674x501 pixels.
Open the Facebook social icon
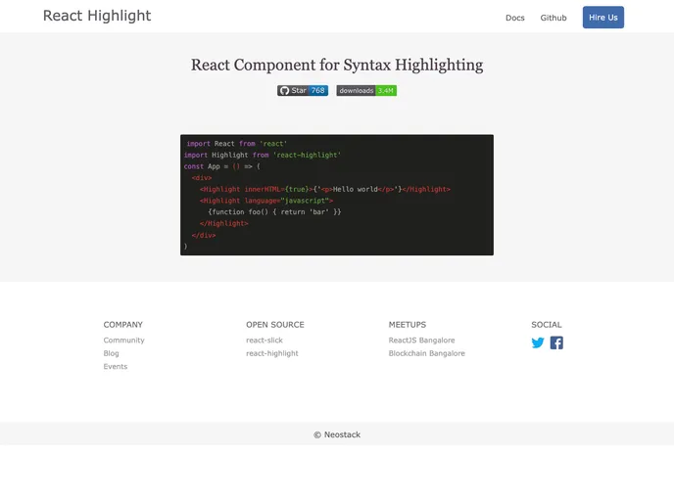(556, 342)
